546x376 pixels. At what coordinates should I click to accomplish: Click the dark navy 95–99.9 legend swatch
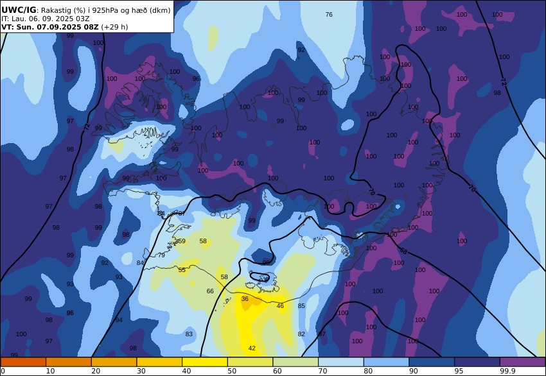coord(477,362)
